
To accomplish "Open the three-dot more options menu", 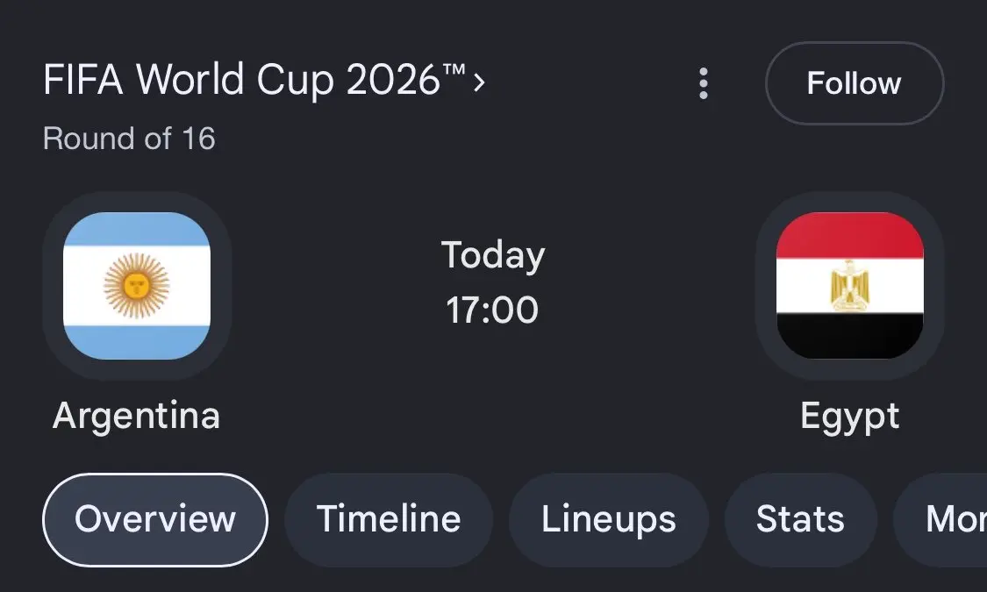I will pyautogui.click(x=703, y=83).
